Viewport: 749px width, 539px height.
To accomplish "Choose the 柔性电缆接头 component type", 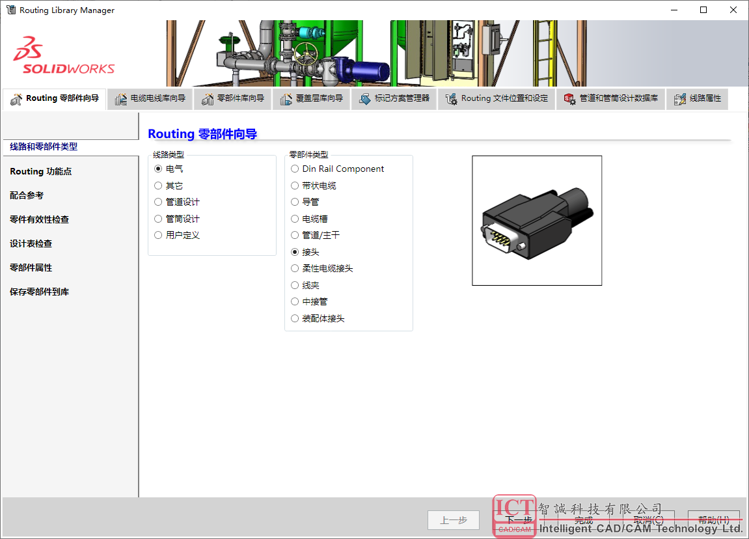I will point(295,269).
